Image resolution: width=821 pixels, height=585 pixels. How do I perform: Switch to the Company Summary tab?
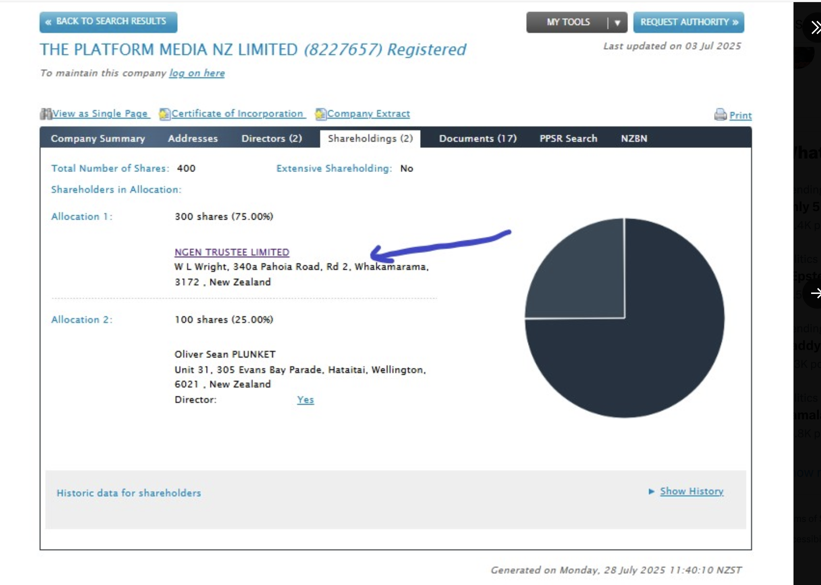98,139
